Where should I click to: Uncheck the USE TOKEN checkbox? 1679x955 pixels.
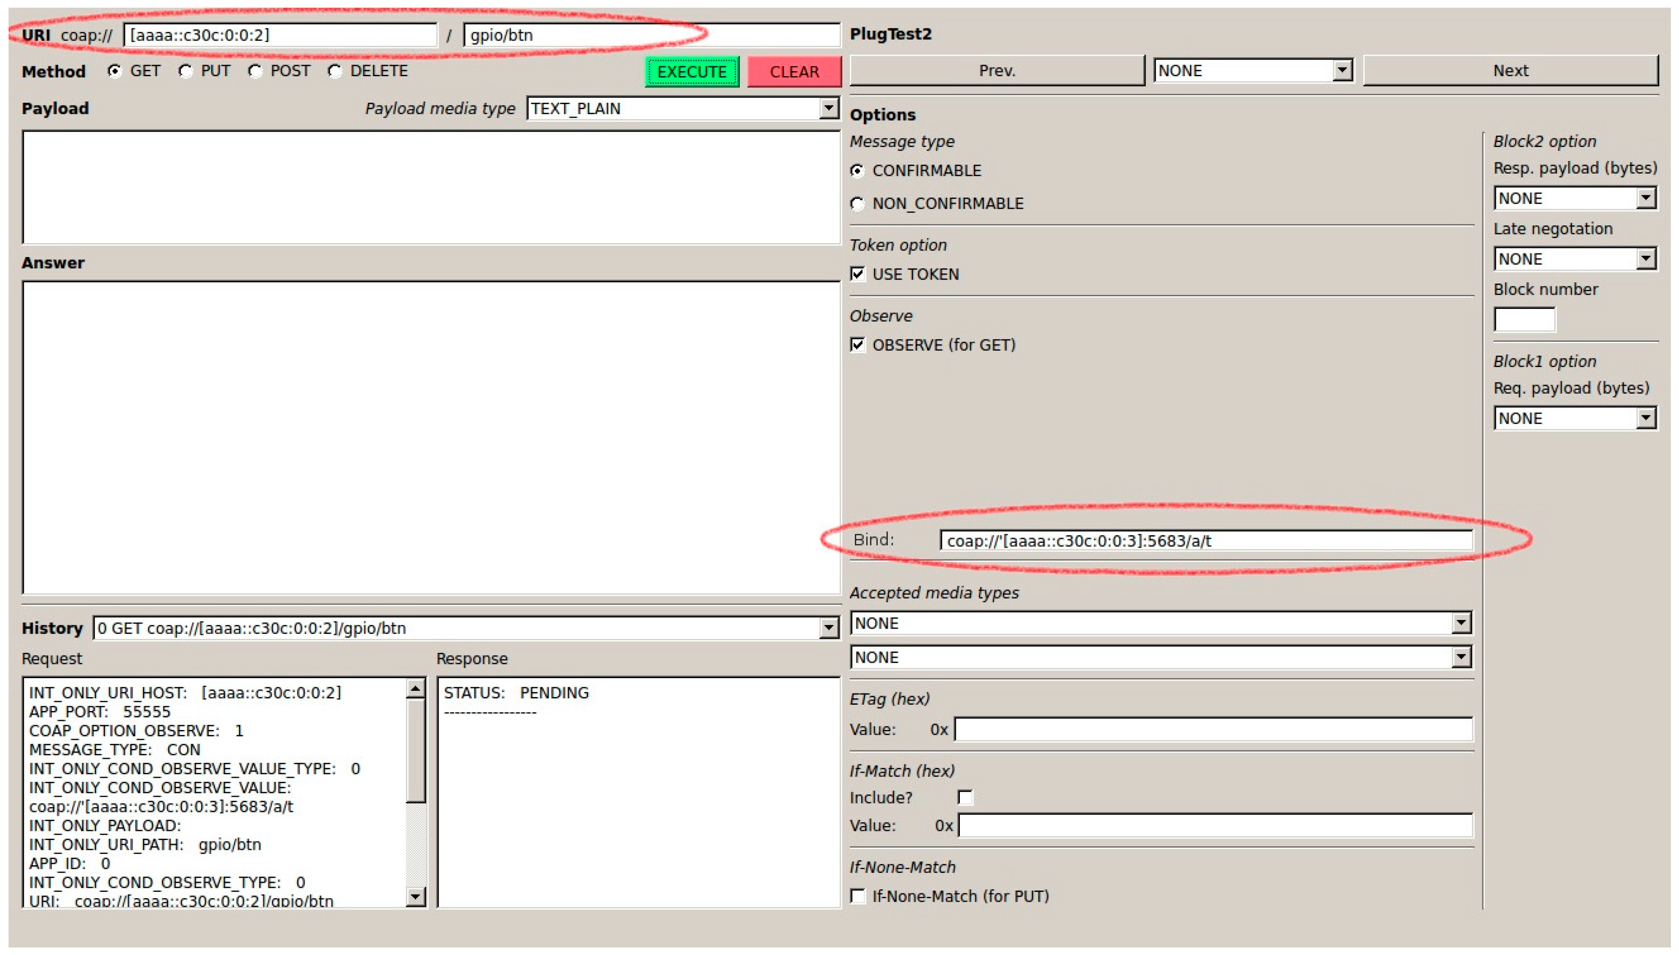pyautogui.click(x=857, y=274)
